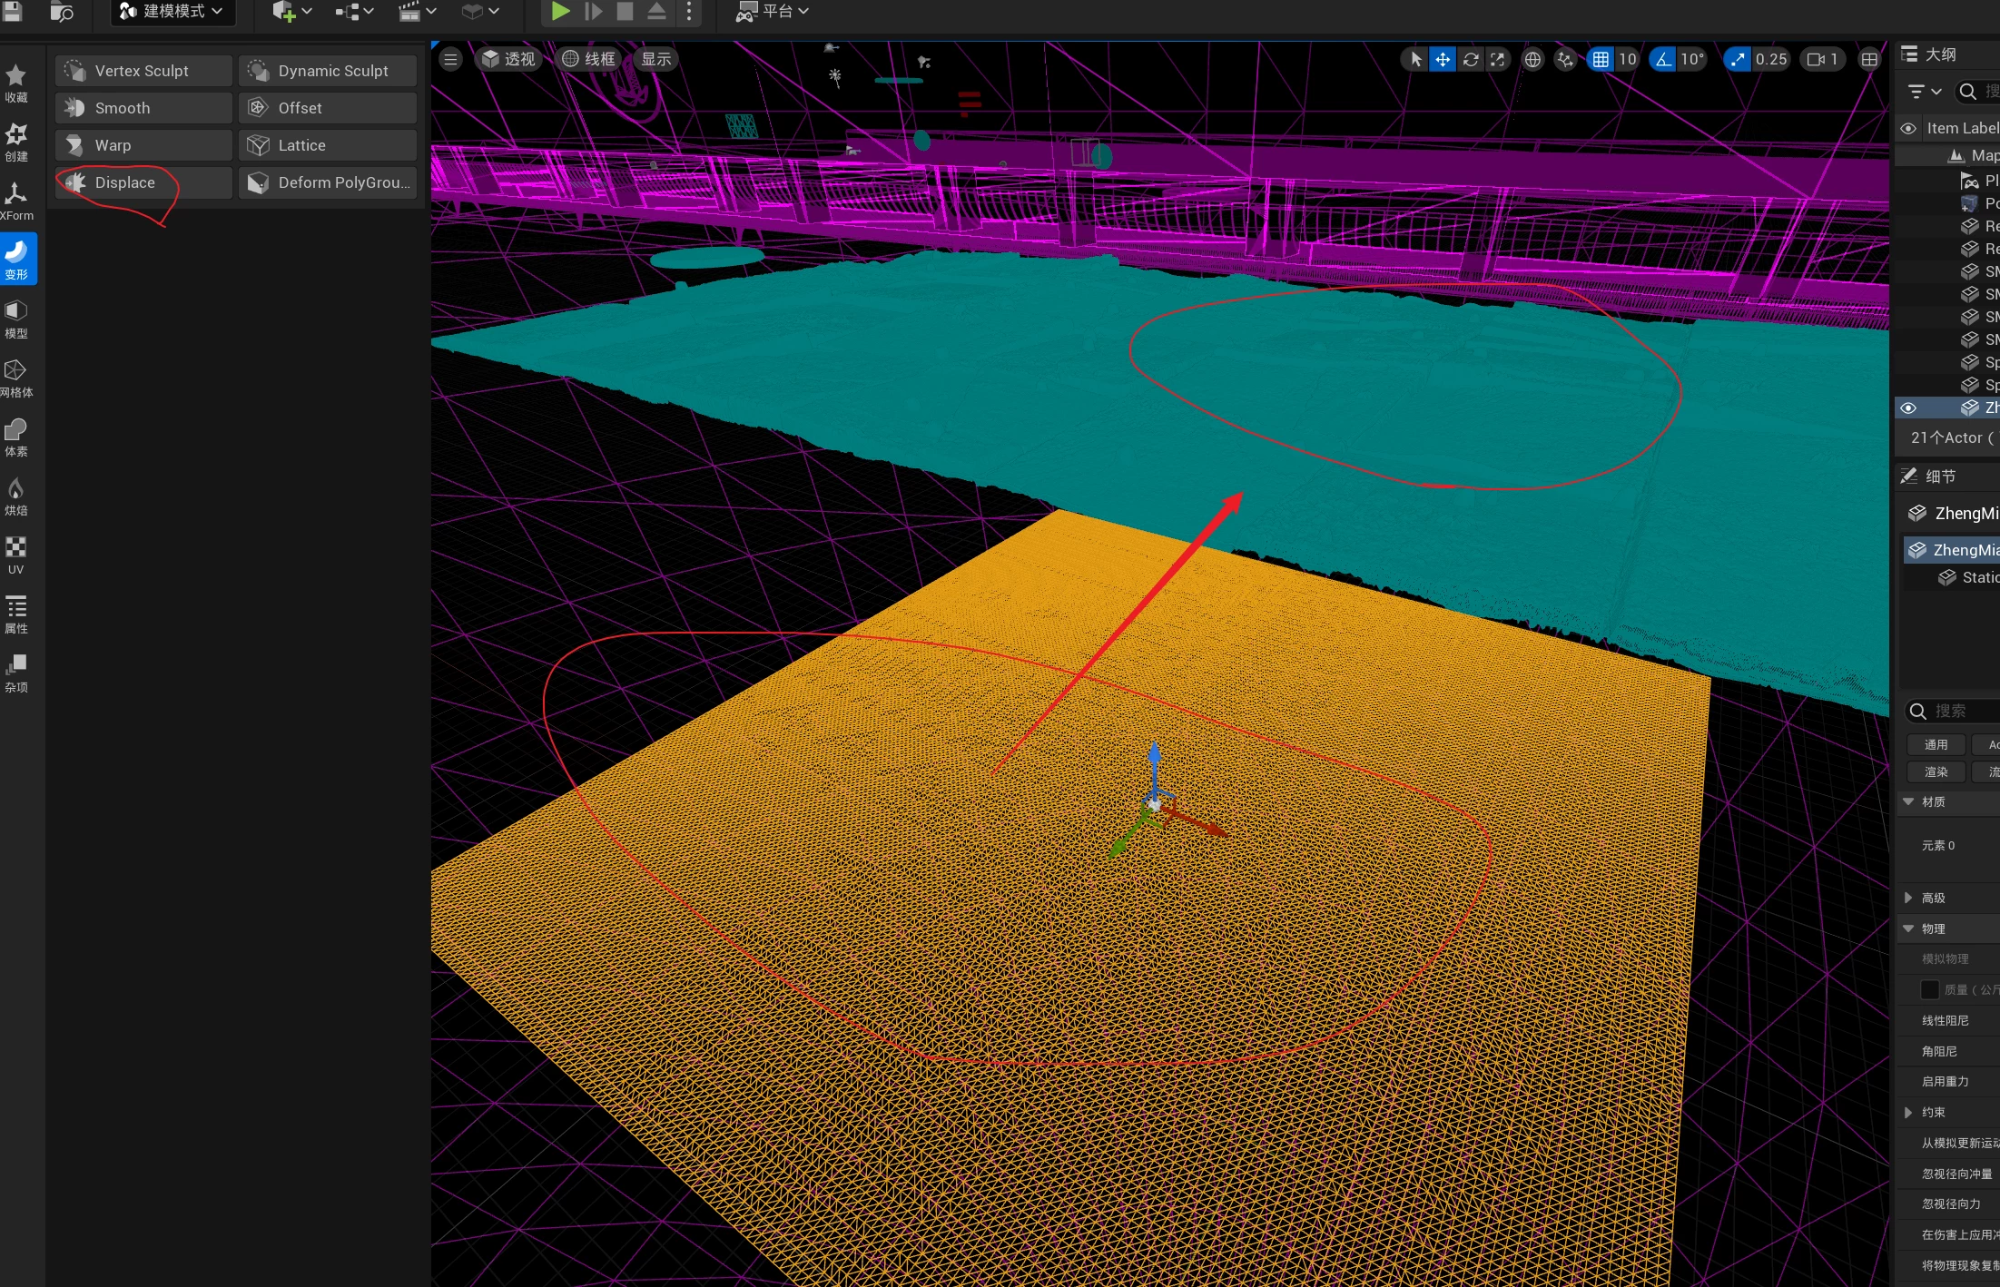
Task: Click the surface snapping icon
Action: point(1565,60)
